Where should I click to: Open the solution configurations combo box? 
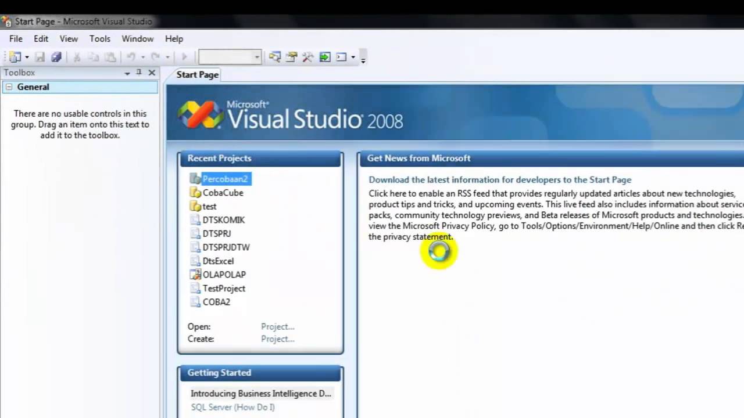tap(230, 57)
